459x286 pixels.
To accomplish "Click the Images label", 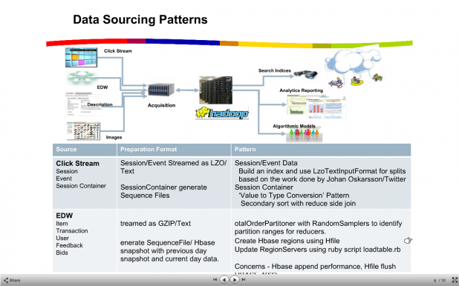I will (x=114, y=137).
